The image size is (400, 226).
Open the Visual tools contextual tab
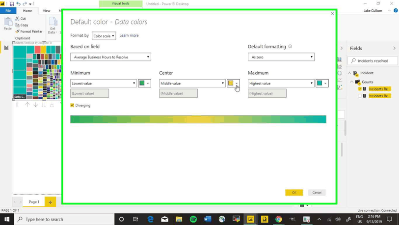121,3
